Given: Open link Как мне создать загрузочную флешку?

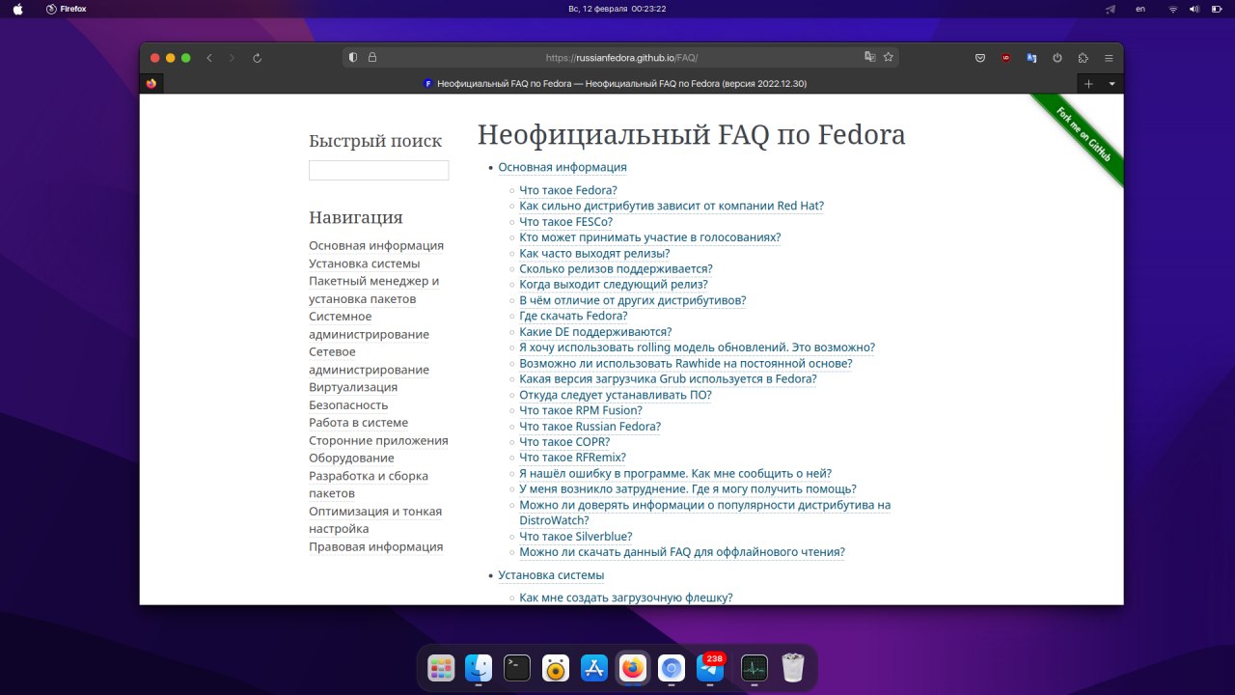Looking at the screenshot, I should point(626,598).
